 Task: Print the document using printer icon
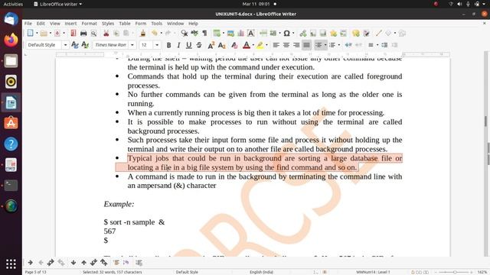click(83, 33)
